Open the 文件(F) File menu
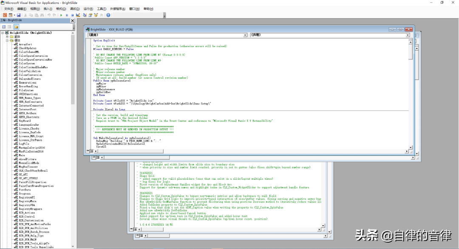Image resolution: width=459 pixels, height=249 pixels. click(x=9, y=9)
